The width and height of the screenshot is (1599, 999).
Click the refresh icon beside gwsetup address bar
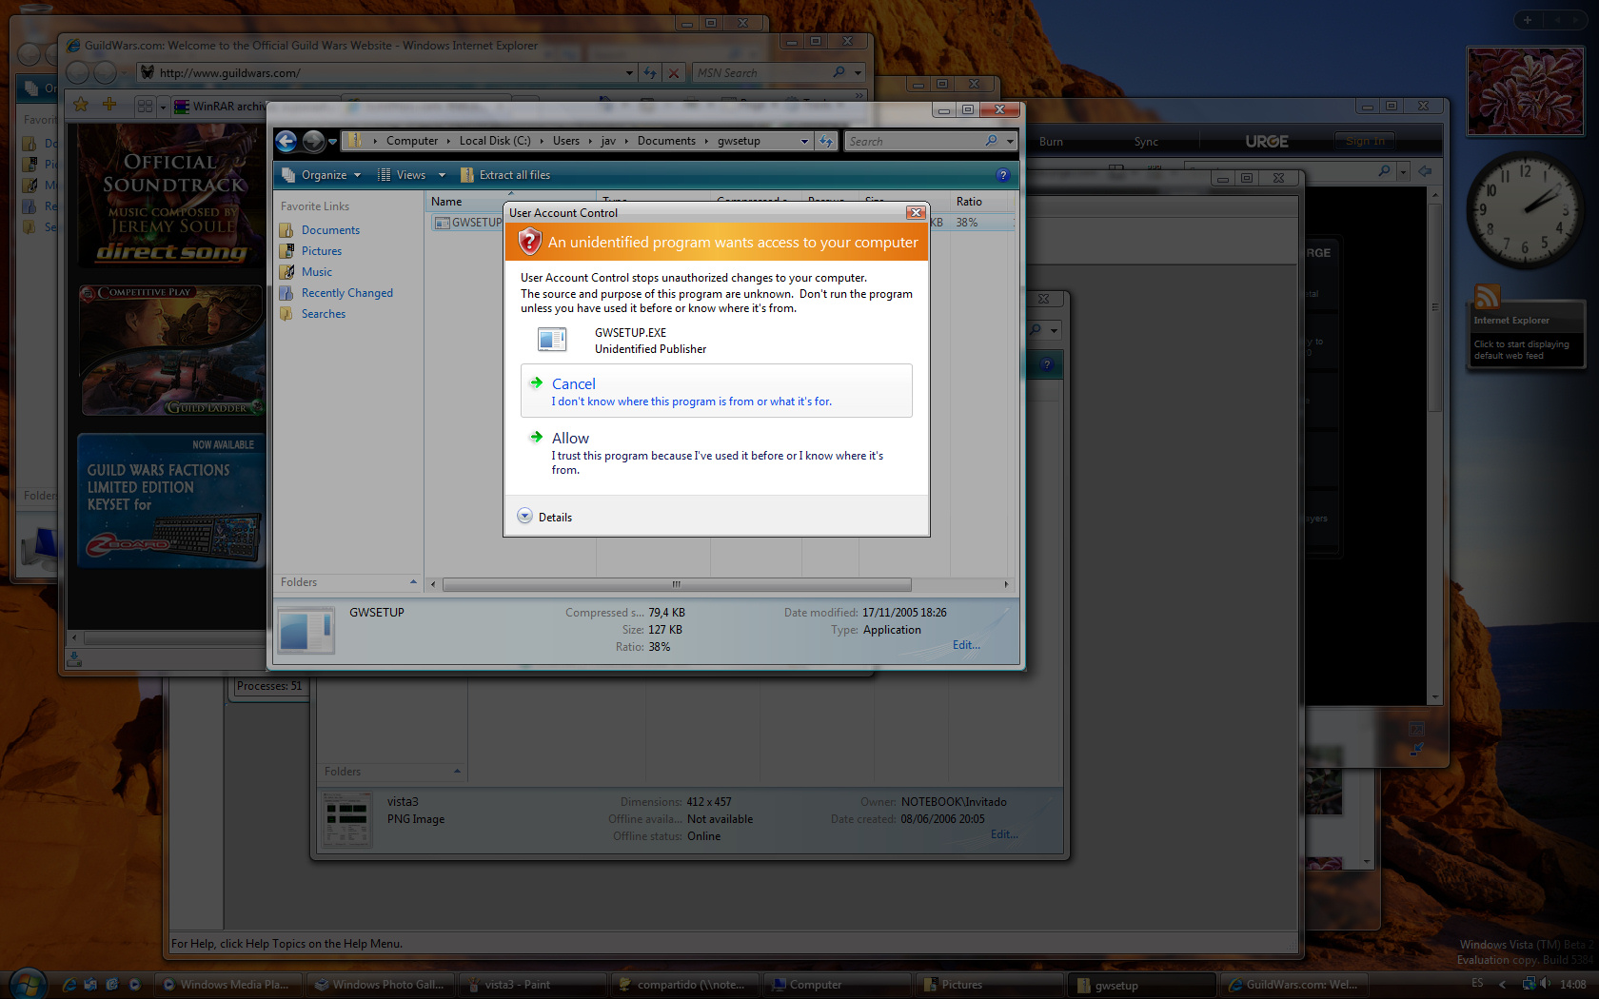tap(826, 141)
